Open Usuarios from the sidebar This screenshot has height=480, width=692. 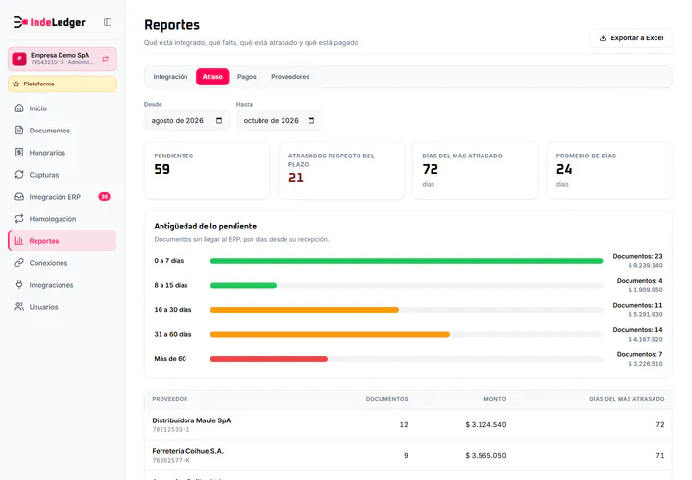(x=62, y=307)
